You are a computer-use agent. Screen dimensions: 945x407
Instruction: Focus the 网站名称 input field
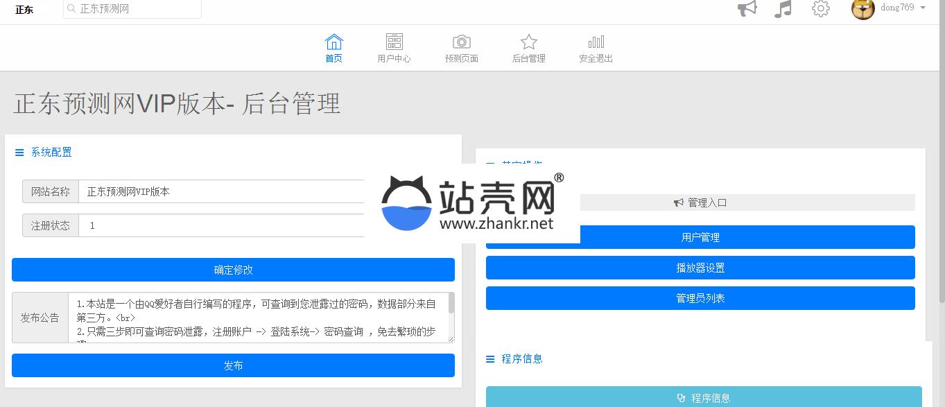(x=222, y=192)
